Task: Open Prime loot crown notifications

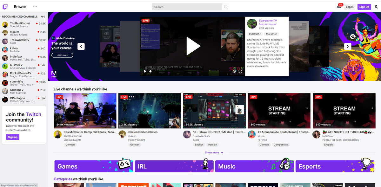Action: point(339,7)
